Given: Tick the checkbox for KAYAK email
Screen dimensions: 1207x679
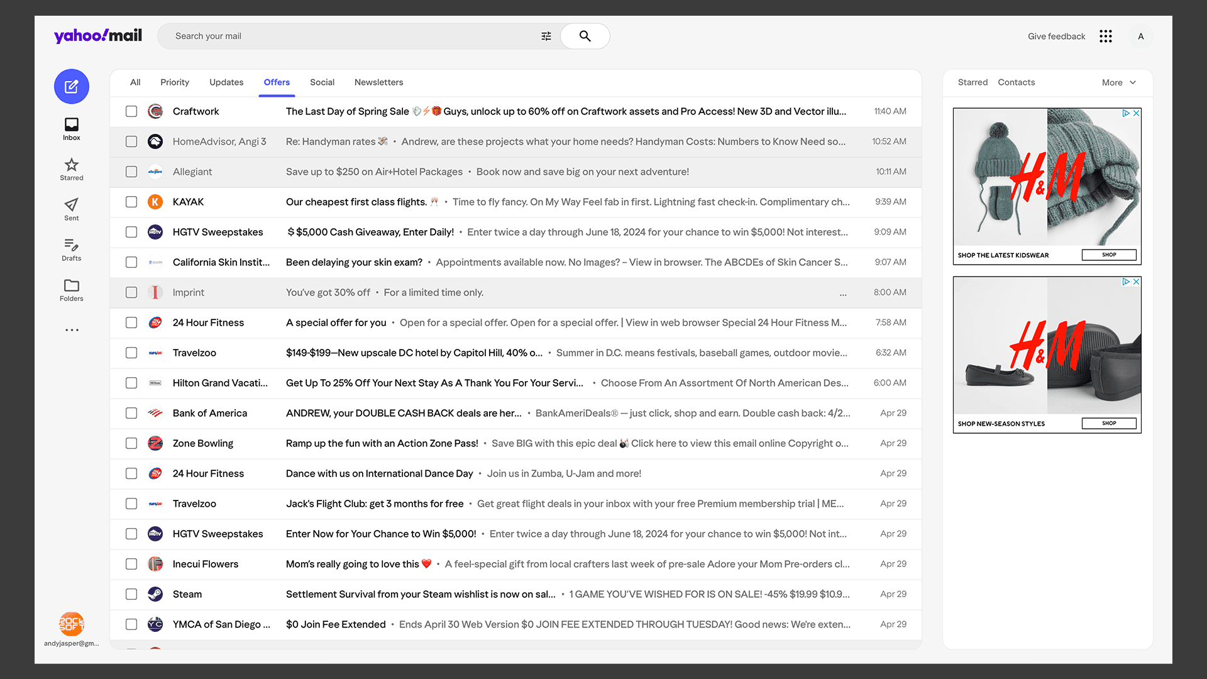Looking at the screenshot, I should click(131, 202).
